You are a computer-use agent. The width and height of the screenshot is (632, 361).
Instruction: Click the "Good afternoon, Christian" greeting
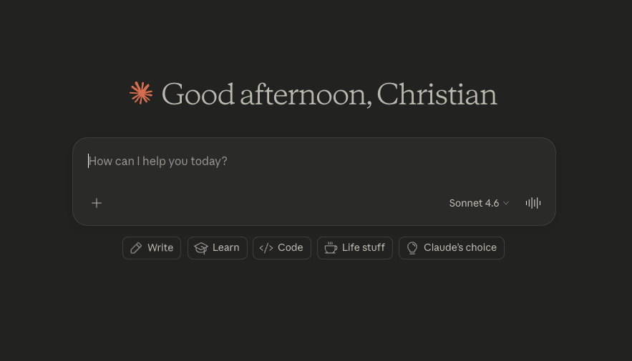click(x=329, y=94)
